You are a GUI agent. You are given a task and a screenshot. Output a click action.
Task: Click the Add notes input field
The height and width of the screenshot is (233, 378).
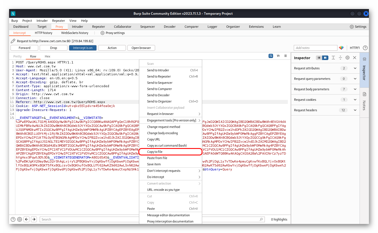point(315,48)
